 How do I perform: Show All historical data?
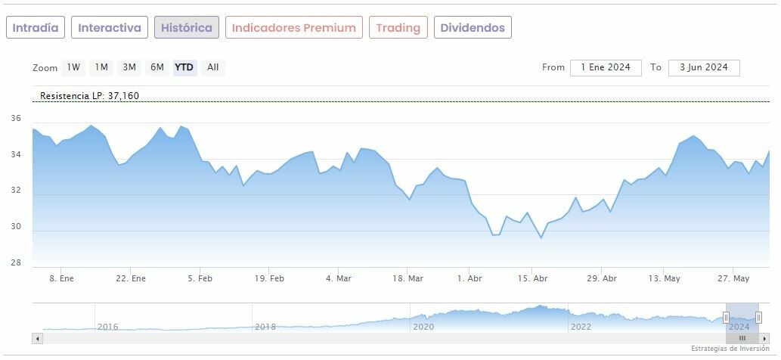213,67
